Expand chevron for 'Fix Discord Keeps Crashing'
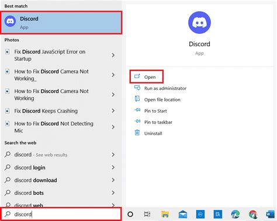 [x=113, y=111]
